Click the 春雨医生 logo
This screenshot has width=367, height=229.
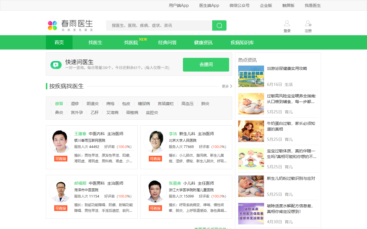(70, 25)
